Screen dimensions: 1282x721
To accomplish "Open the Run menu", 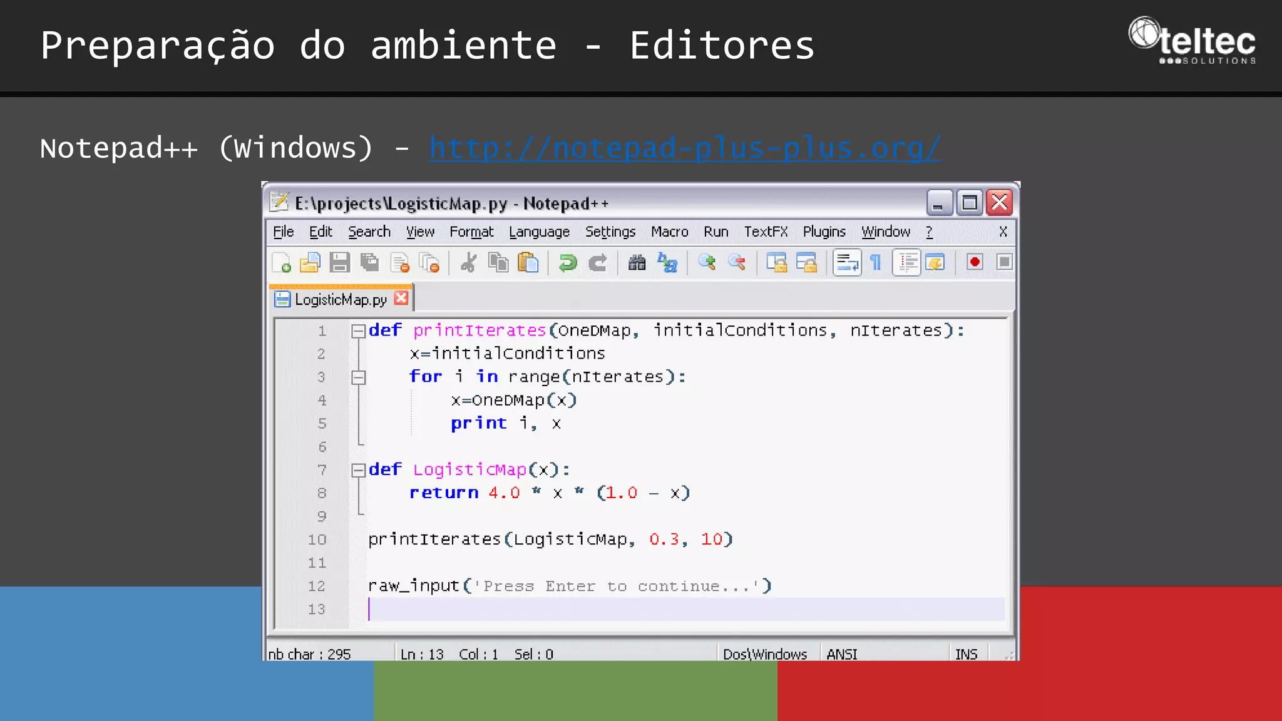I will pos(715,232).
